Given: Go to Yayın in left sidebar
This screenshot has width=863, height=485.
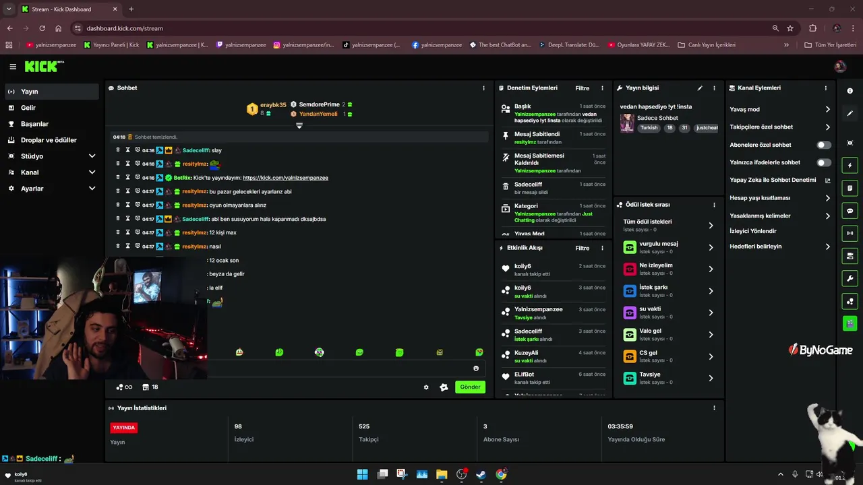Looking at the screenshot, I should (51, 92).
